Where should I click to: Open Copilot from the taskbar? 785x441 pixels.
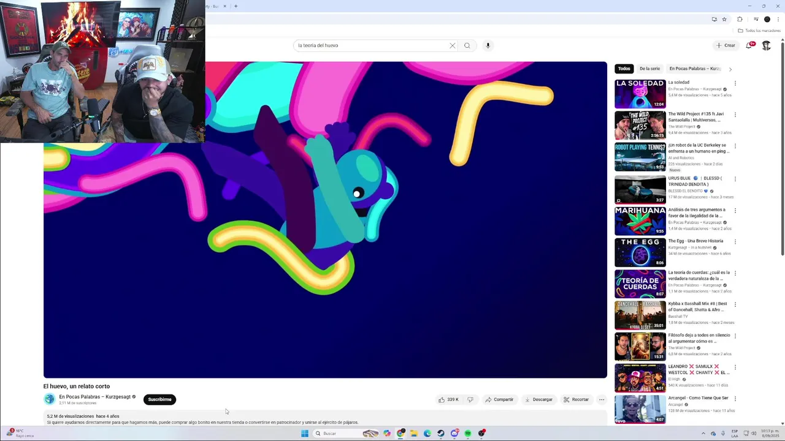(387, 434)
